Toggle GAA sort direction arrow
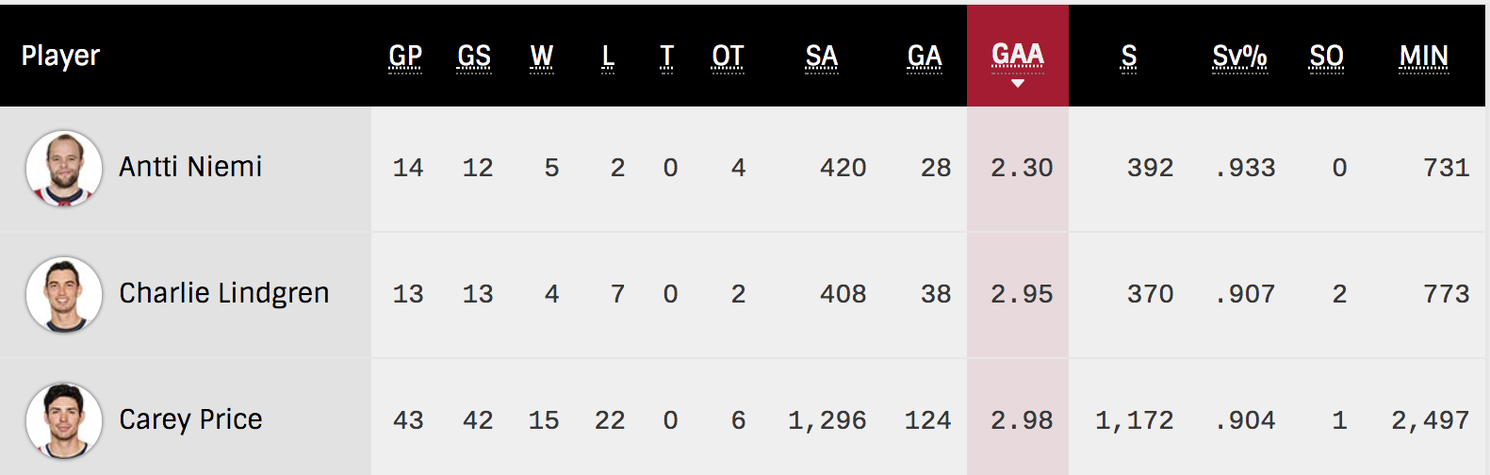Image resolution: width=1490 pixels, height=475 pixels. [x=1018, y=84]
